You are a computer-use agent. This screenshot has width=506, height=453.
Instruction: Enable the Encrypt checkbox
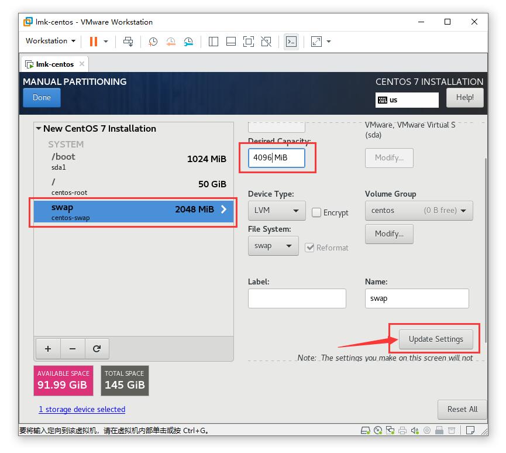pos(316,212)
